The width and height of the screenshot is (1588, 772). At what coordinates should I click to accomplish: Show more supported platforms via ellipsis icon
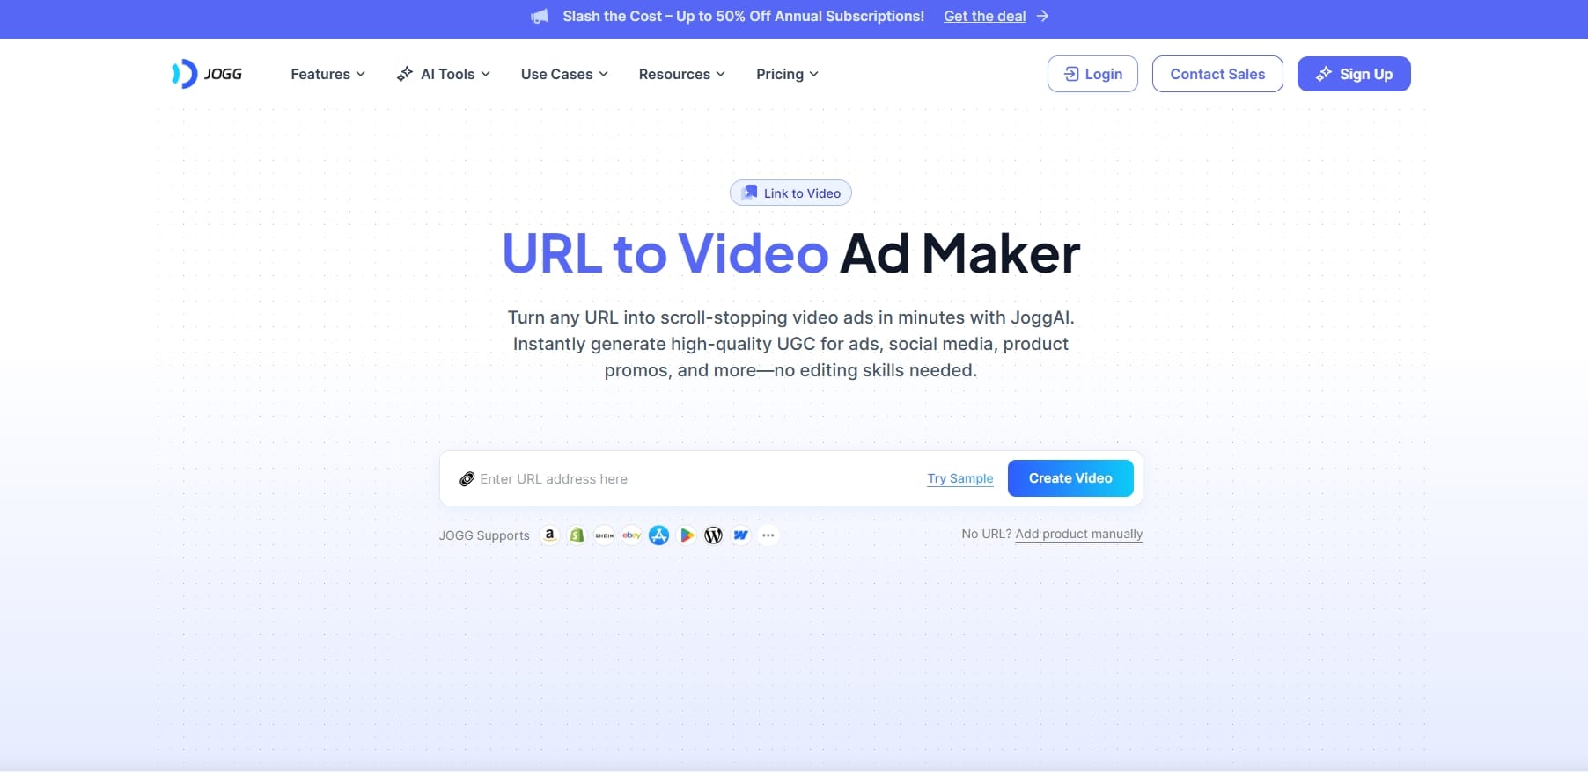(768, 535)
